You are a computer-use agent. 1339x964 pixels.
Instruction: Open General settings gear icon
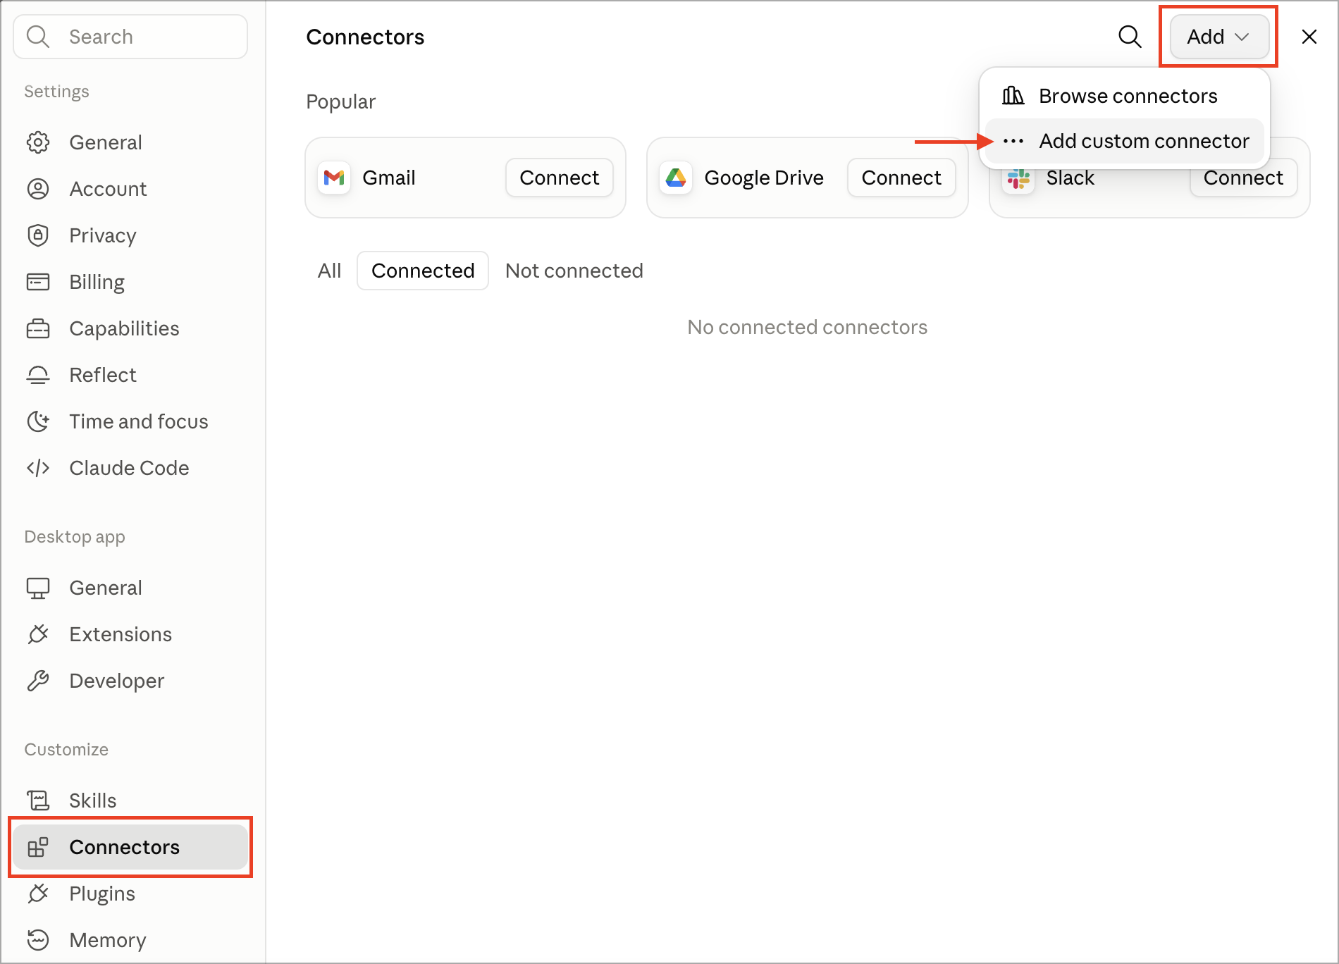tap(38, 142)
